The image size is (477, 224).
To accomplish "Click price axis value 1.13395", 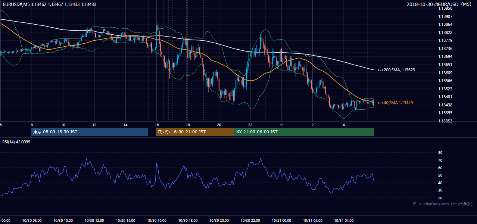I will (x=445, y=113).
